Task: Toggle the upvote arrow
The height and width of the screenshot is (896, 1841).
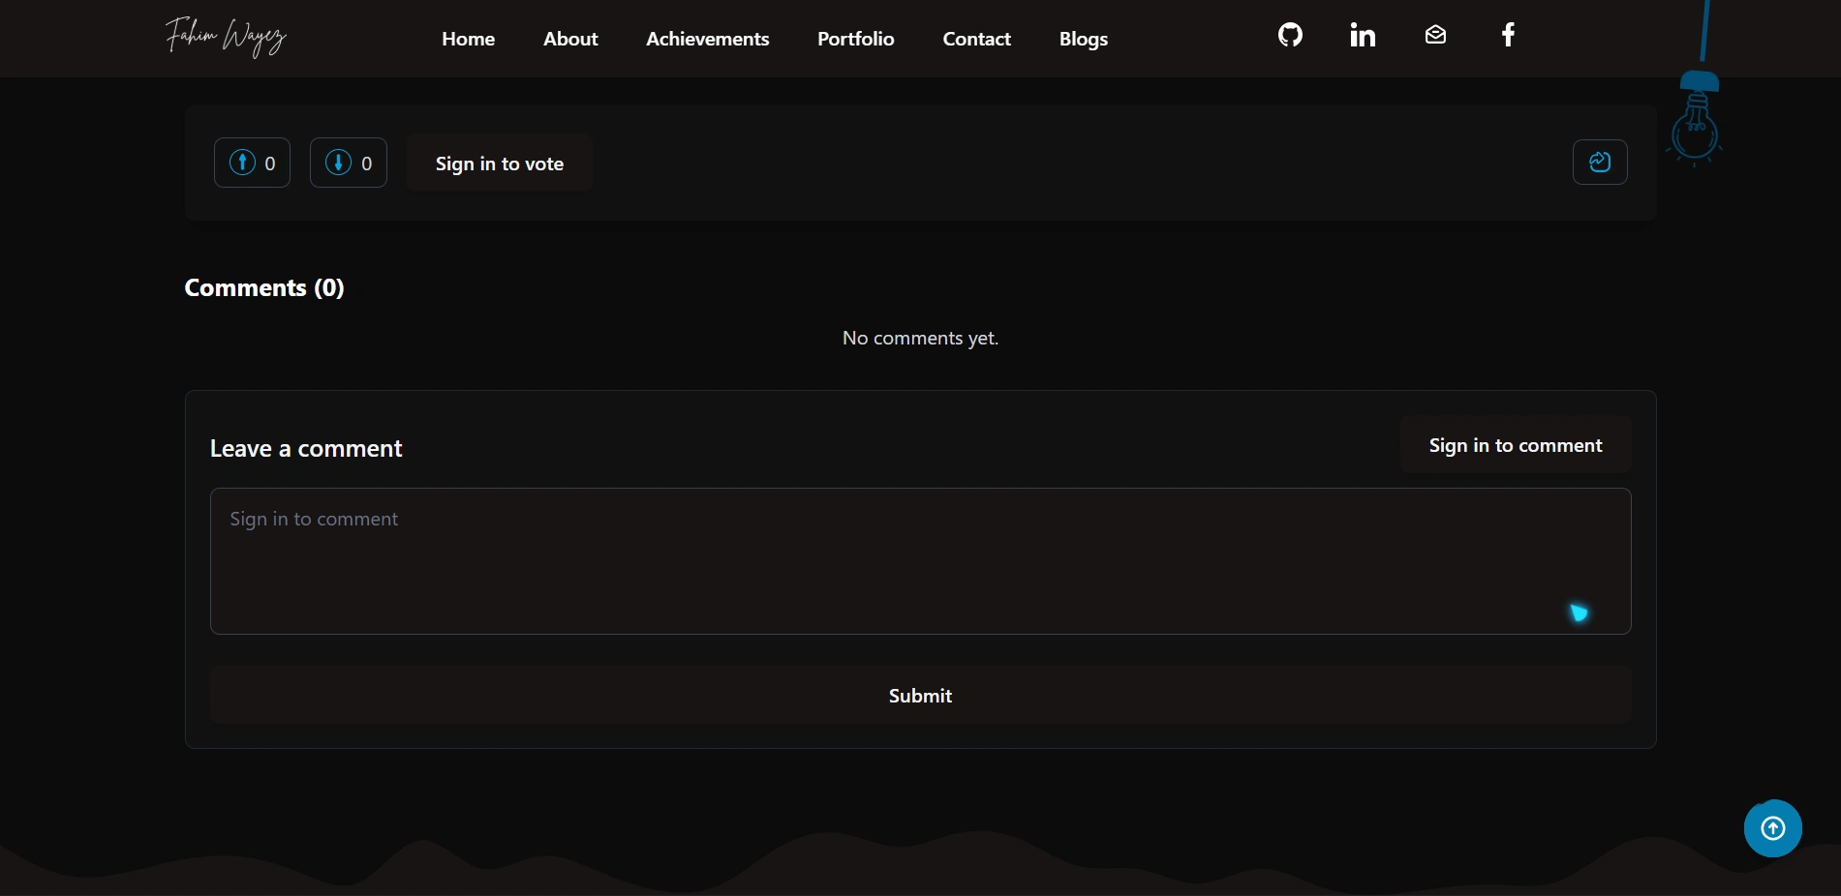Action: [x=243, y=163]
